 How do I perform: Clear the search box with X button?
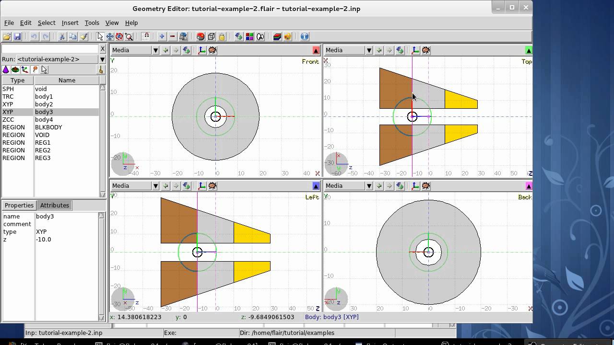pyautogui.click(x=102, y=49)
